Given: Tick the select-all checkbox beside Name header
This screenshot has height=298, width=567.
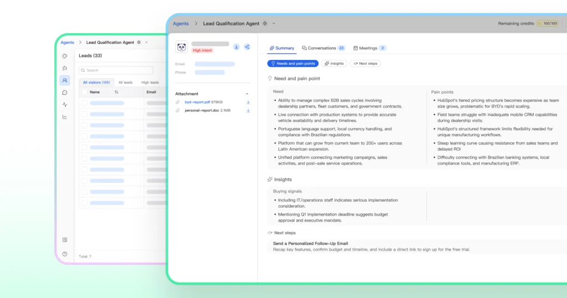Looking at the screenshot, I should (84, 92).
